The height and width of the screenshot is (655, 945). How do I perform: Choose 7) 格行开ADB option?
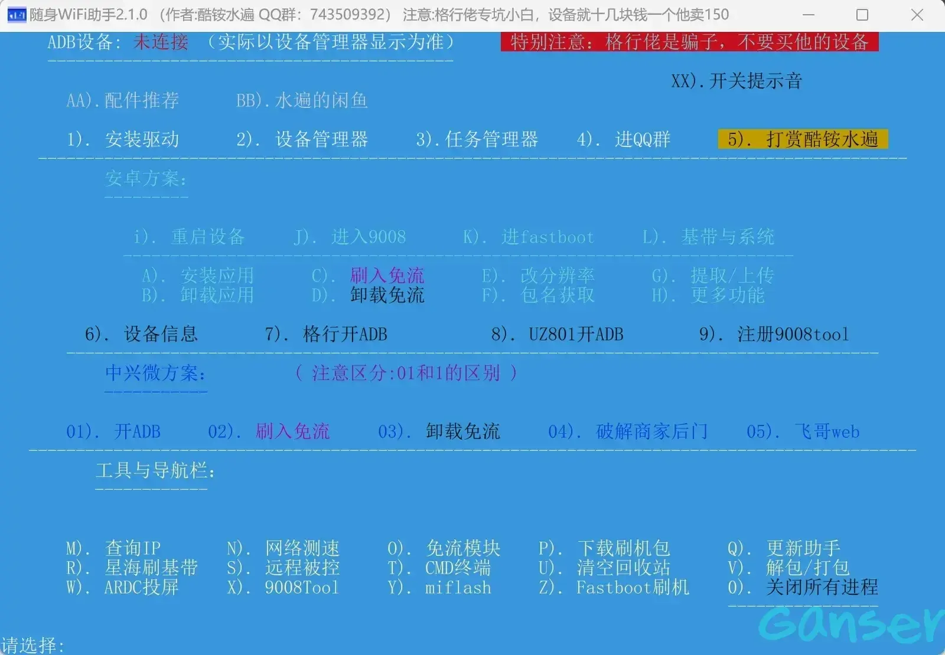click(x=326, y=335)
